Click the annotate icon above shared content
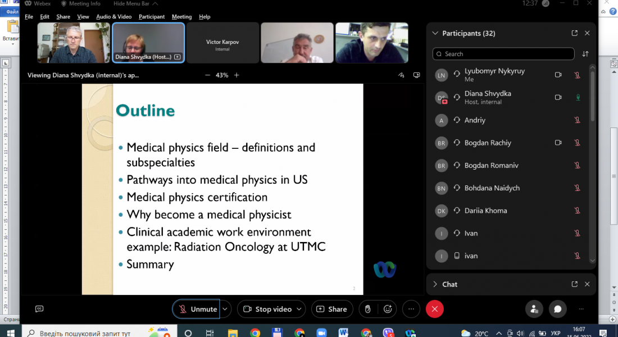This screenshot has width=618, height=337. pyautogui.click(x=401, y=75)
